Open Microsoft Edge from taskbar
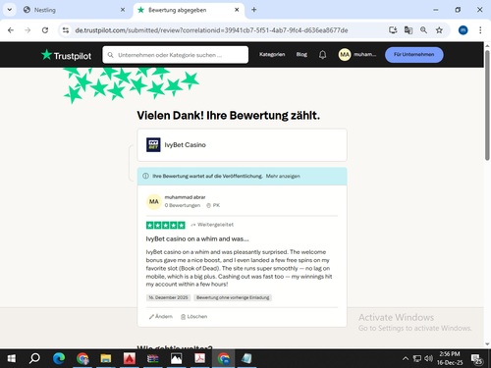 tap(59, 358)
